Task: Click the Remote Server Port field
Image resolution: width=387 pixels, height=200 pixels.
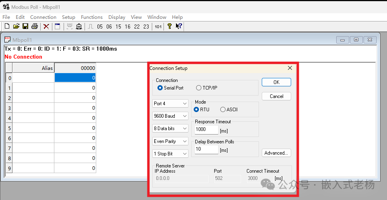Action: click(x=228, y=179)
